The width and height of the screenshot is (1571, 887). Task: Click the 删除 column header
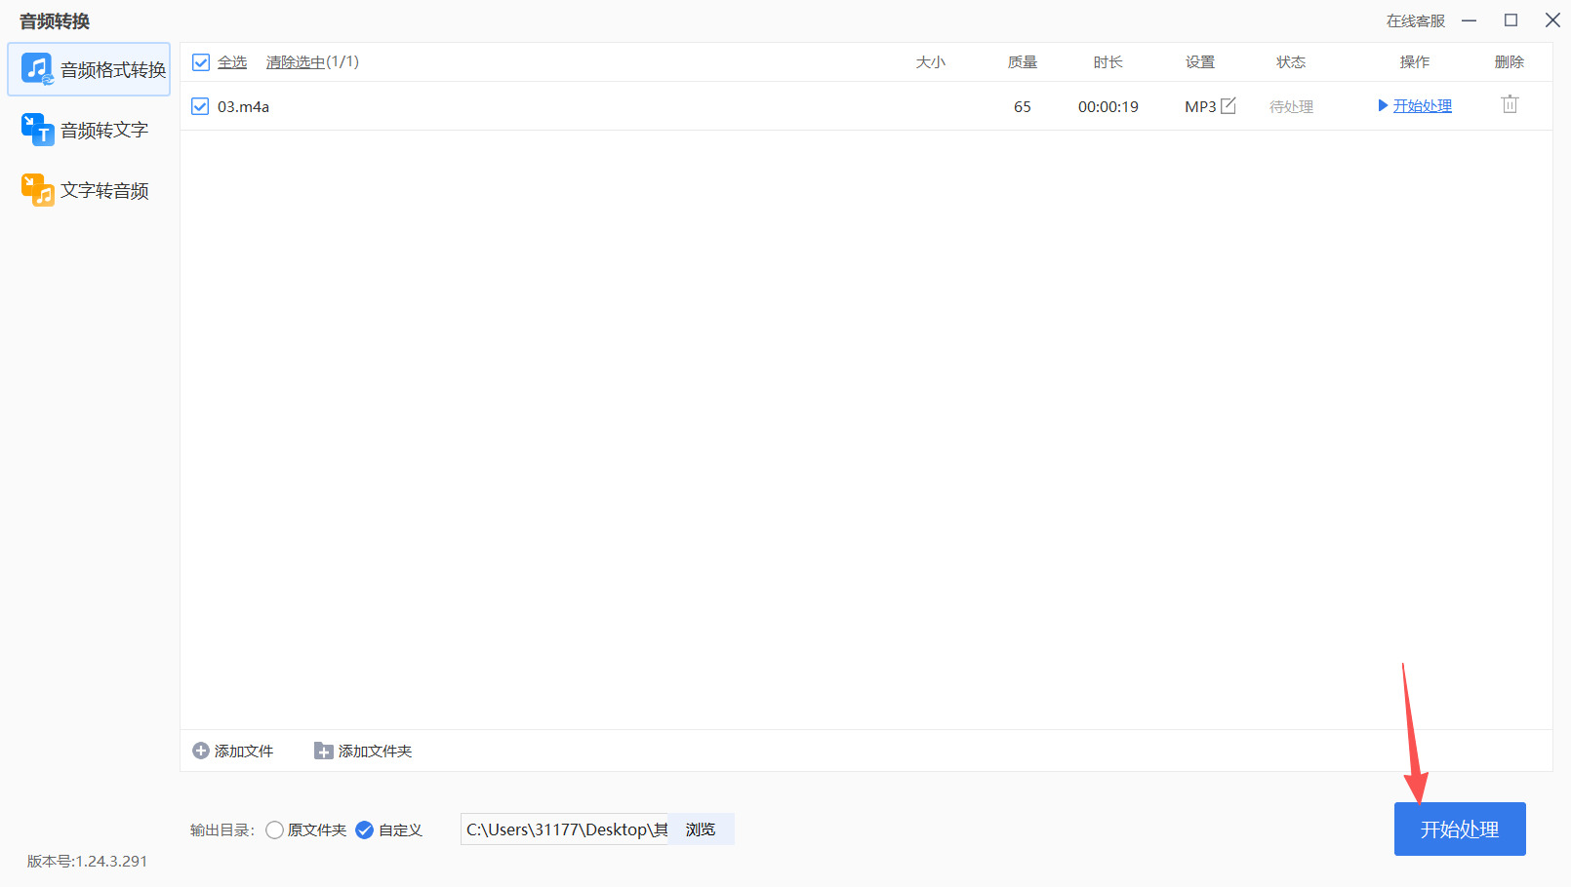click(1510, 62)
